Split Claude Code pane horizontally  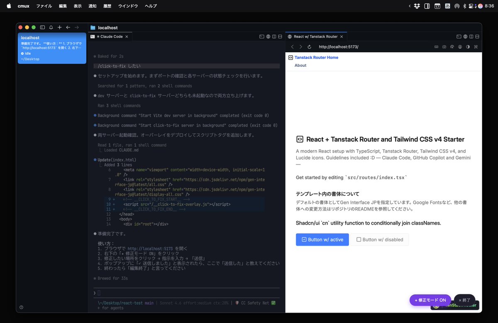[281, 36]
